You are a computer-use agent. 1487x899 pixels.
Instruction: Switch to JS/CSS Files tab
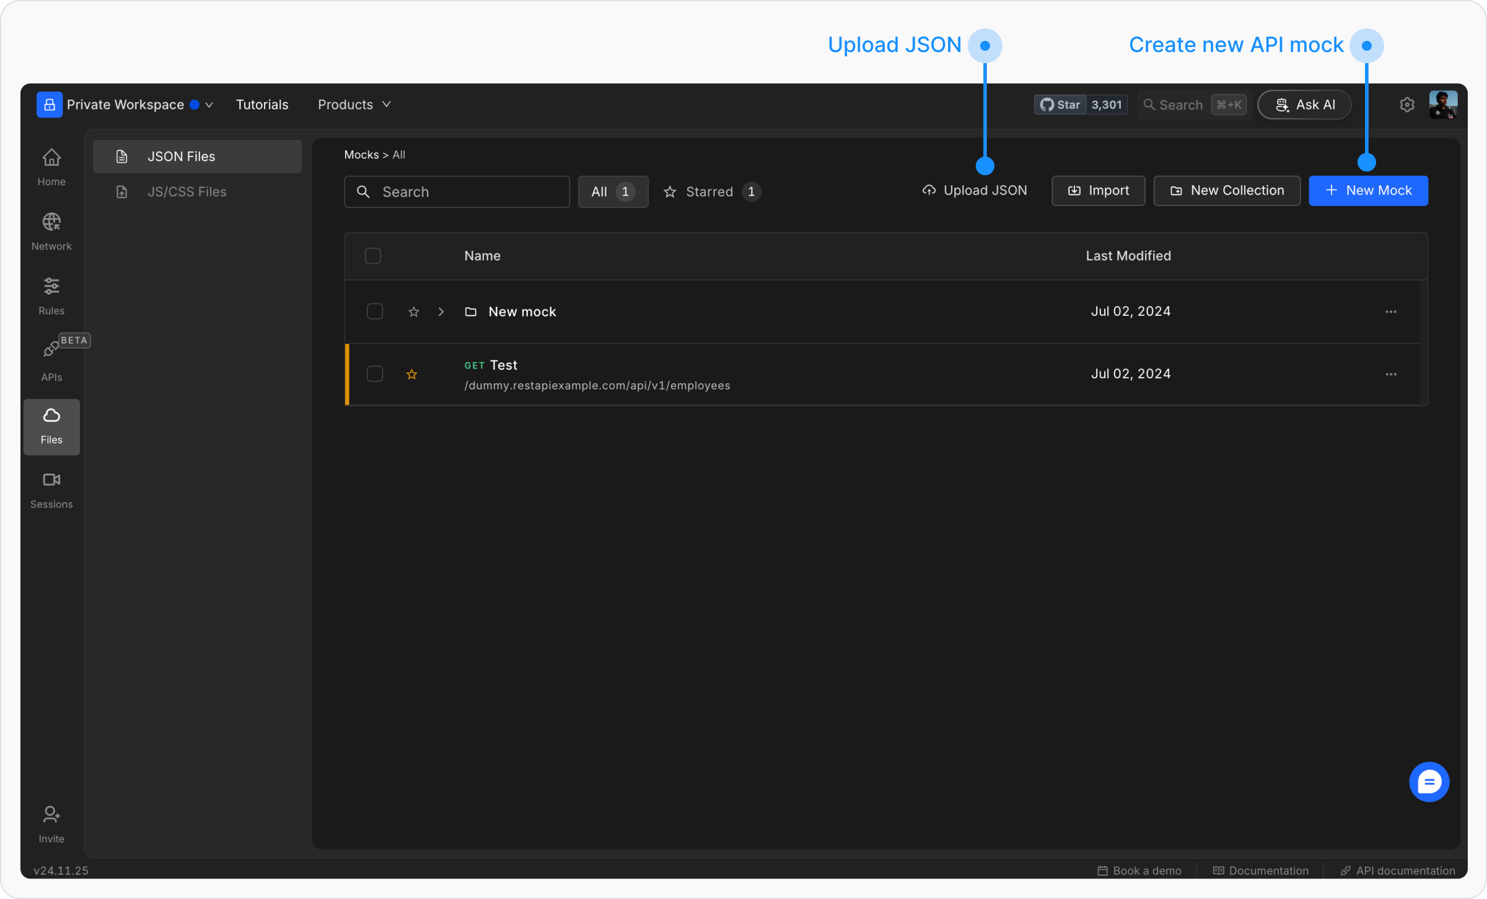(186, 192)
